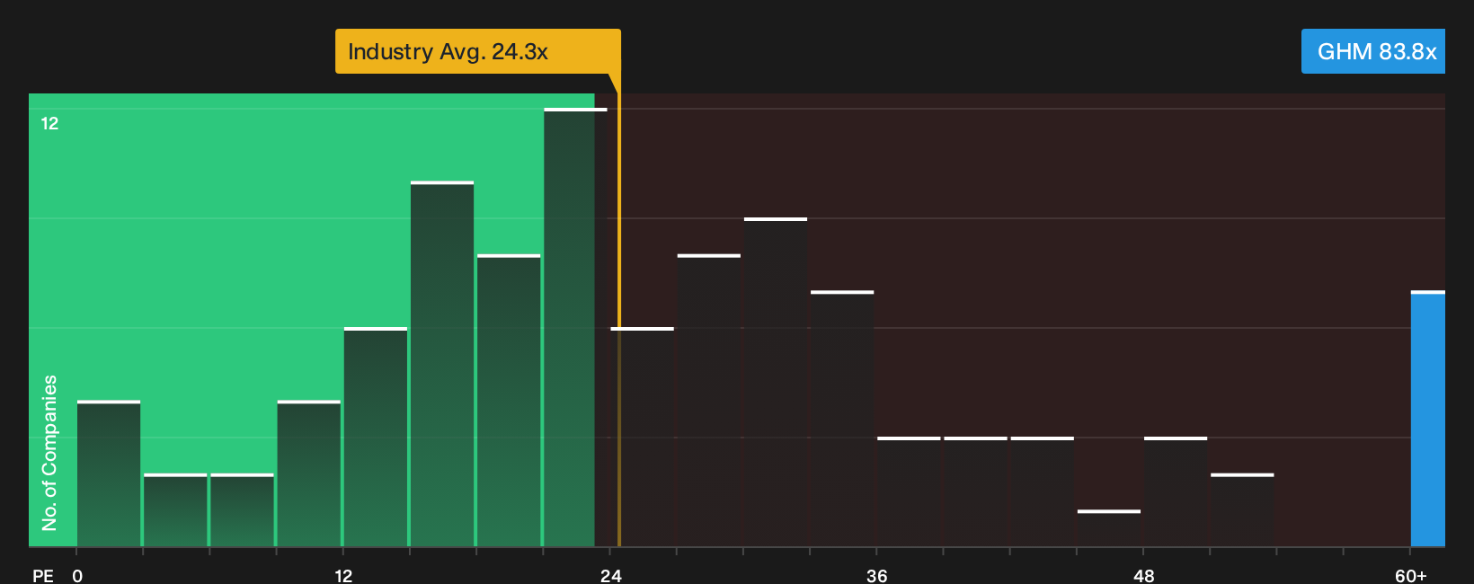Select the first dark bar starting at PE 24
Viewport: 1474px width, 584px height.
tap(643, 437)
